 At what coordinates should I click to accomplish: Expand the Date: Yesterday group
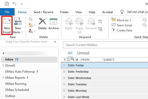64,72
